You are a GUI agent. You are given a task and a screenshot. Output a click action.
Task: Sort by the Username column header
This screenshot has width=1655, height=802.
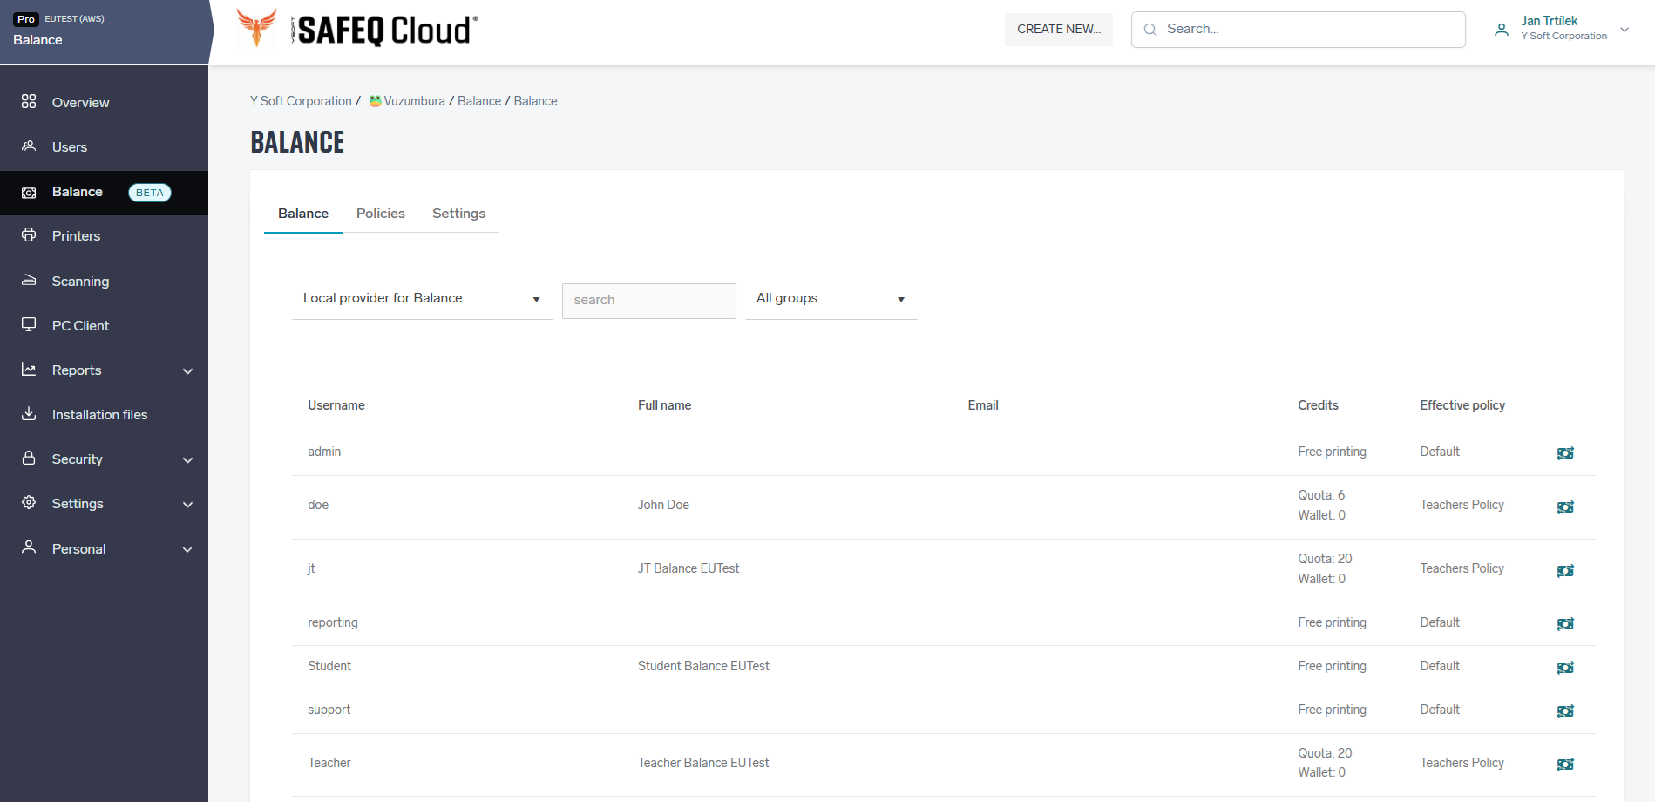[336, 405]
